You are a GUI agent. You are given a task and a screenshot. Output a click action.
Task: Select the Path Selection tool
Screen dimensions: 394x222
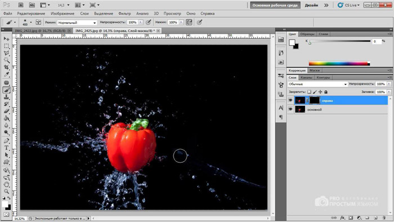pyautogui.click(x=7, y=155)
